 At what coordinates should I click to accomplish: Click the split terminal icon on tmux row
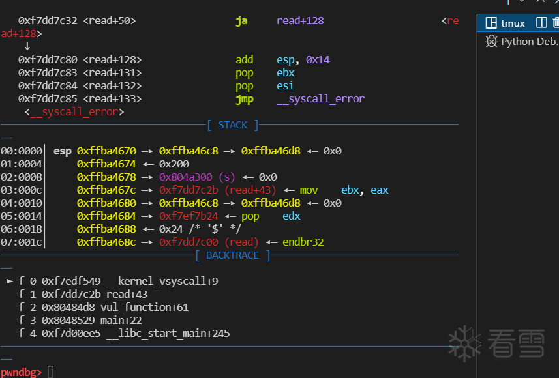541,23
